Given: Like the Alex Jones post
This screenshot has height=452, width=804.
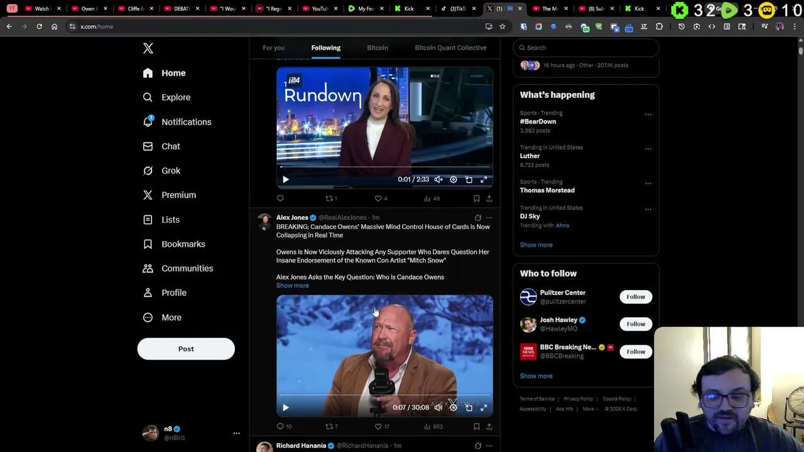Looking at the screenshot, I should 382,426.
